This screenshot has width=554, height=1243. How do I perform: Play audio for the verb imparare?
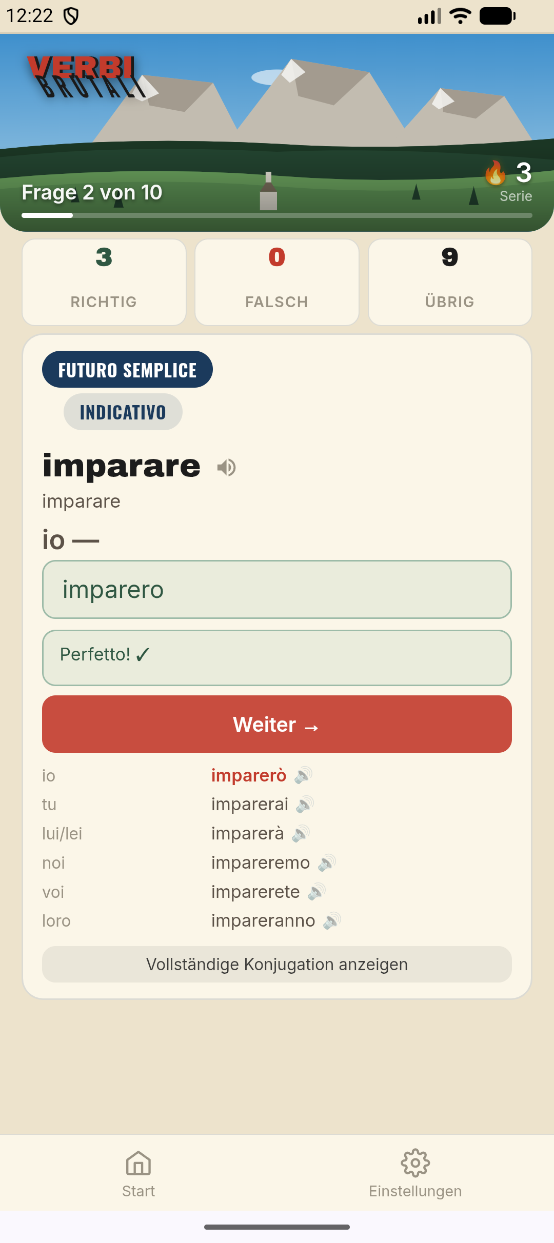click(226, 467)
